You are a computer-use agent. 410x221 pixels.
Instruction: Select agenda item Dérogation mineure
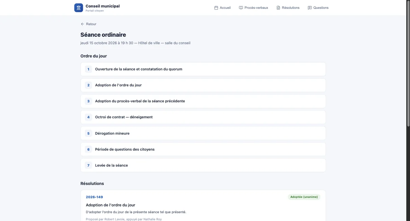point(203,133)
